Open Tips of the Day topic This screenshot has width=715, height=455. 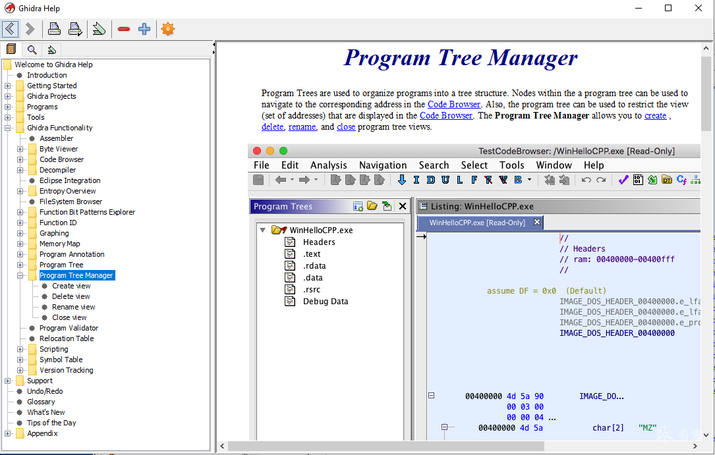(x=51, y=423)
